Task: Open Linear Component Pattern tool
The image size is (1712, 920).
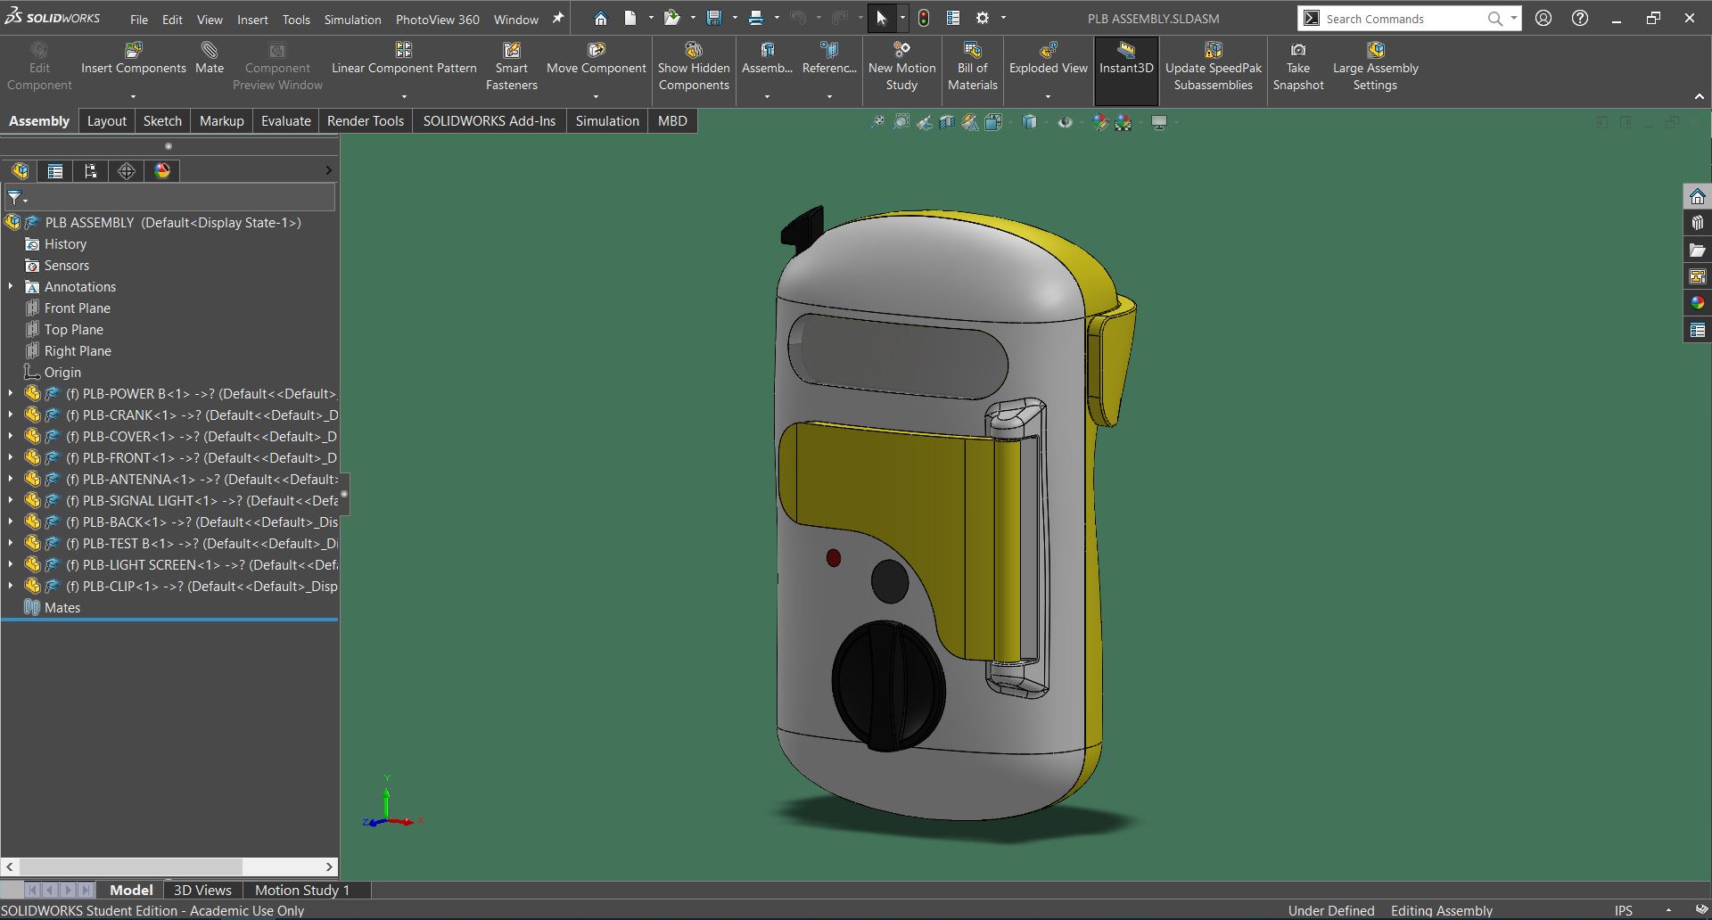Action: pos(404,58)
